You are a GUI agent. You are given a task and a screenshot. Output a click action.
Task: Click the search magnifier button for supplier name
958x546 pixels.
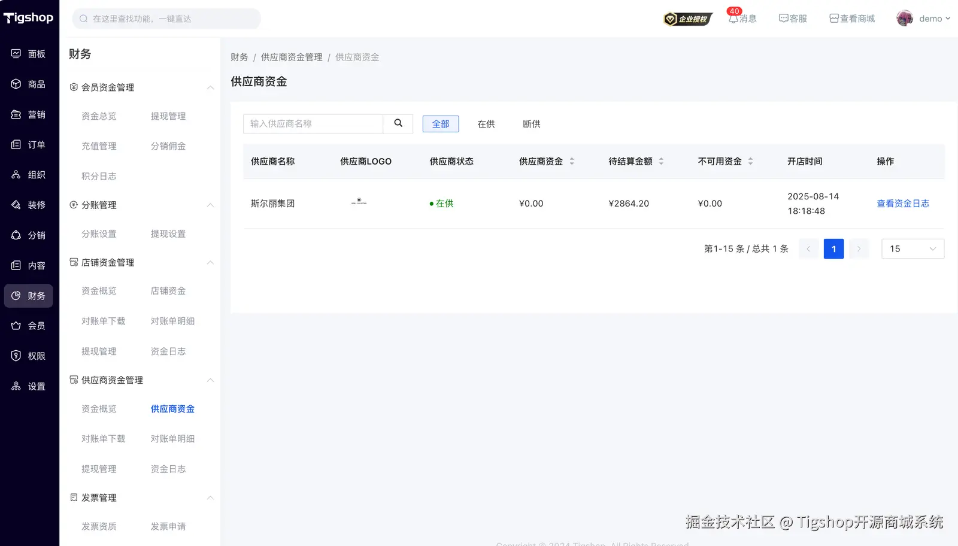[398, 123]
